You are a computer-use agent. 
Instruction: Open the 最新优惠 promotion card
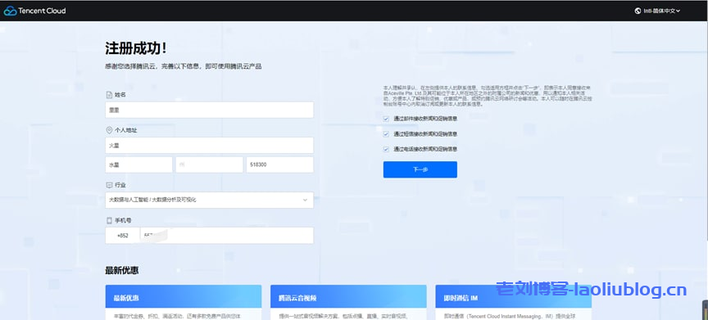(184, 303)
